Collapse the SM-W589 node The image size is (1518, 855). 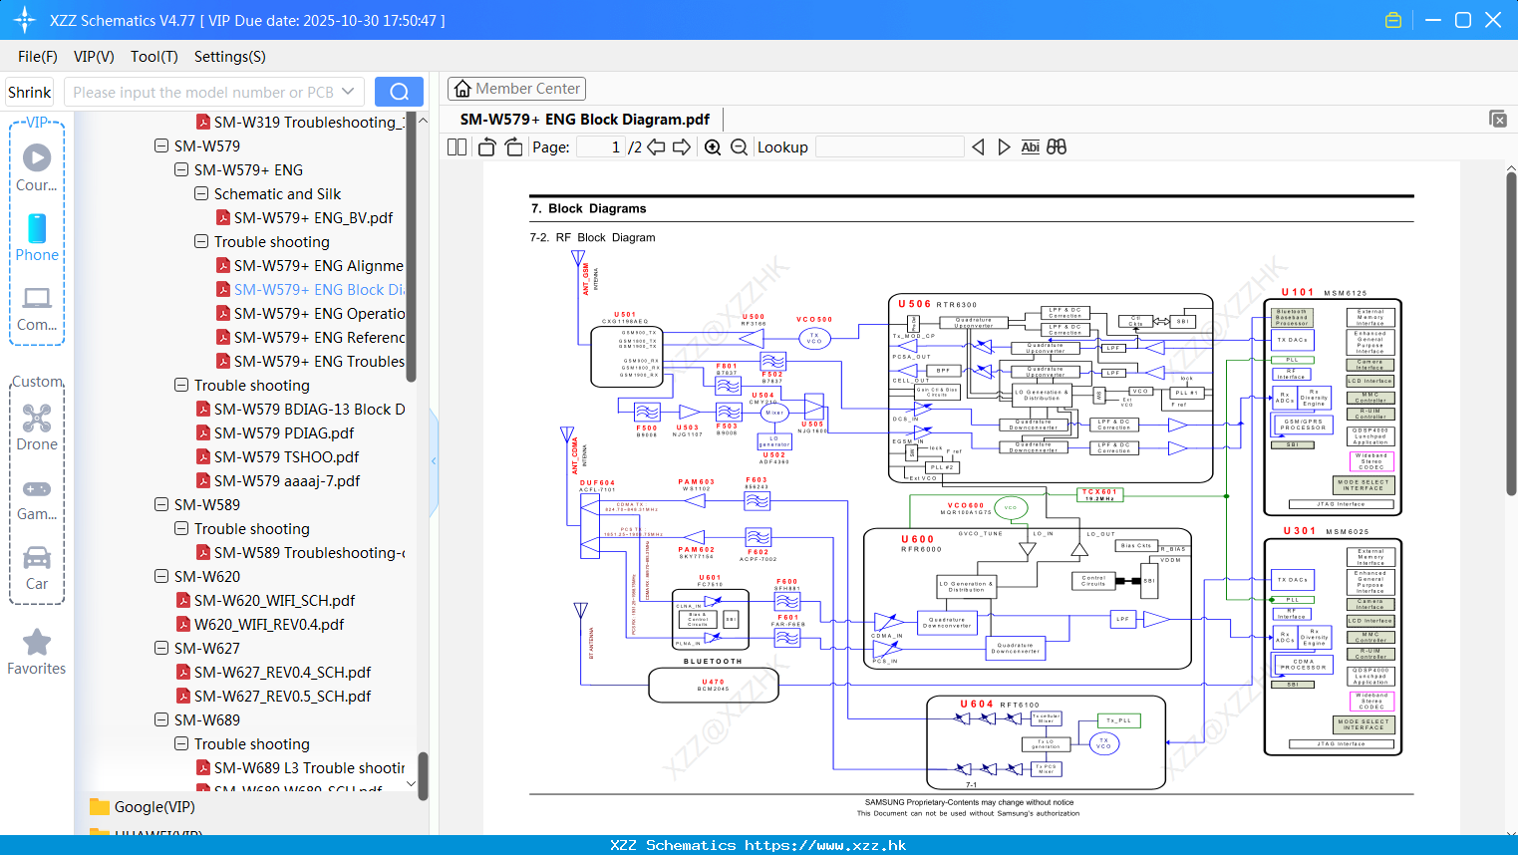click(x=161, y=504)
